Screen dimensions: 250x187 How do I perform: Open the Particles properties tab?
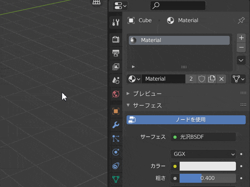[x=116, y=139]
